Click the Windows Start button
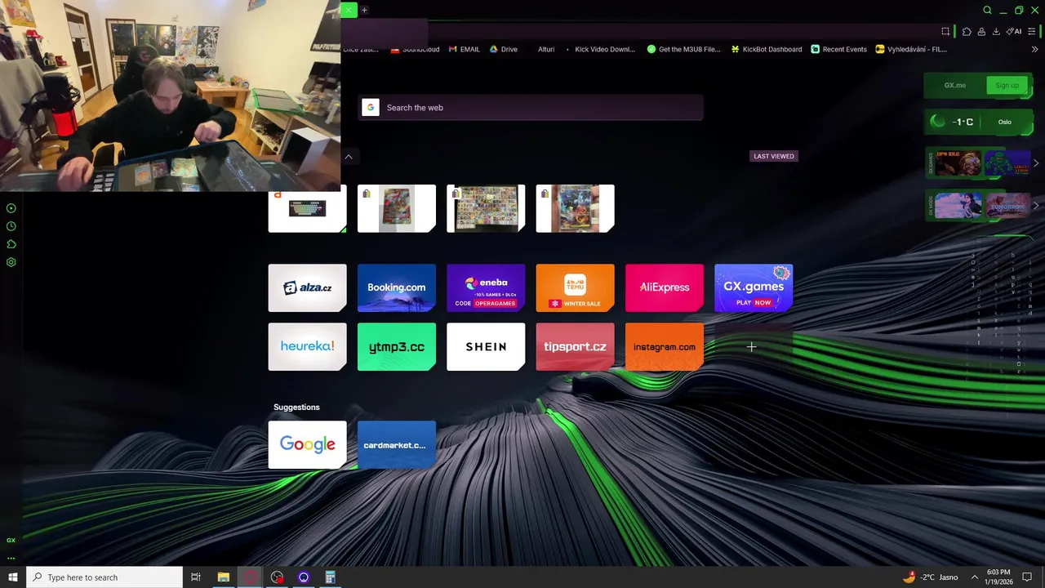 13,577
